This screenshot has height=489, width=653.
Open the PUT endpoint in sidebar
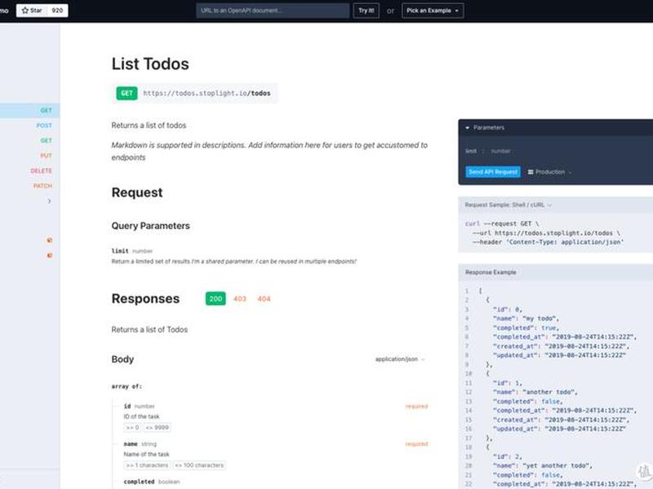point(46,156)
